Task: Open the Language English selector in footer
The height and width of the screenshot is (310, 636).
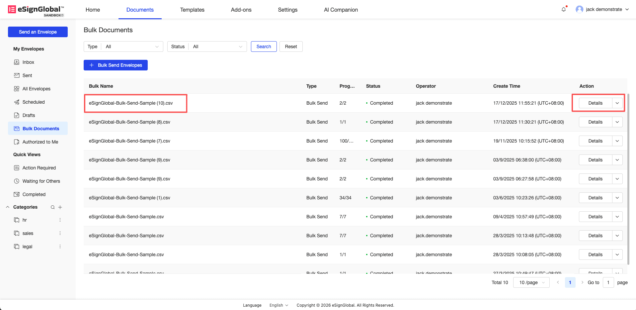Action: coord(278,305)
